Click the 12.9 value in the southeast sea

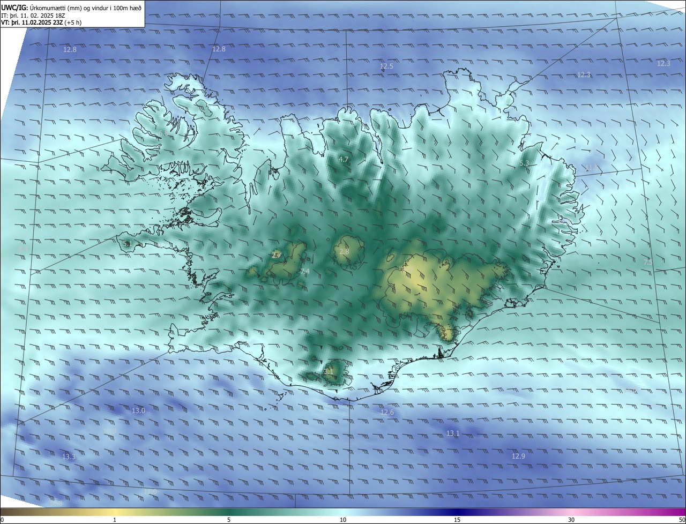click(518, 456)
